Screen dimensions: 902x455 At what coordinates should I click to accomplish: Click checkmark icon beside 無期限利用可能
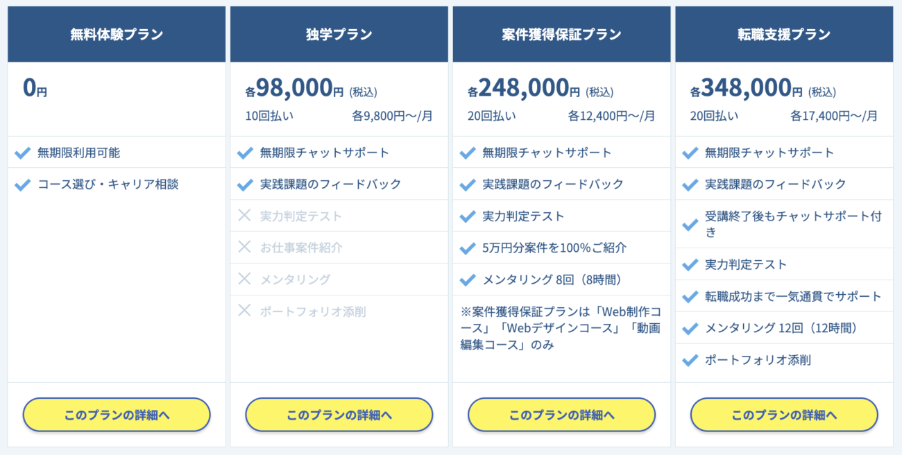[23, 153]
